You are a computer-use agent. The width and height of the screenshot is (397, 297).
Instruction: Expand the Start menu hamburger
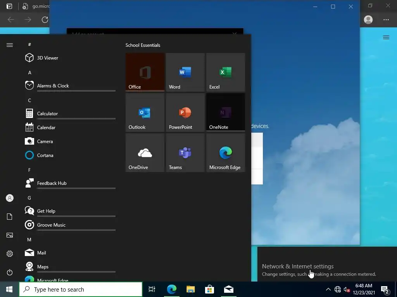click(x=10, y=45)
